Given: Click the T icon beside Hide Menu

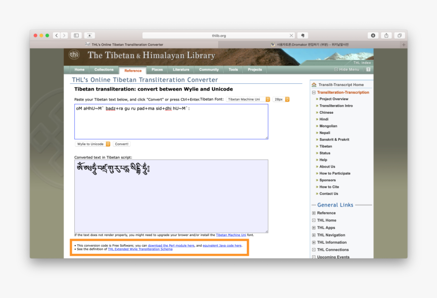Looking at the screenshot, I should click(x=368, y=70).
